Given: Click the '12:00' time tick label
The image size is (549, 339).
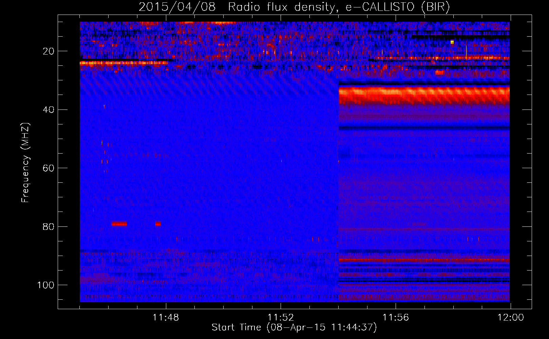Looking at the screenshot, I should coord(510,318).
